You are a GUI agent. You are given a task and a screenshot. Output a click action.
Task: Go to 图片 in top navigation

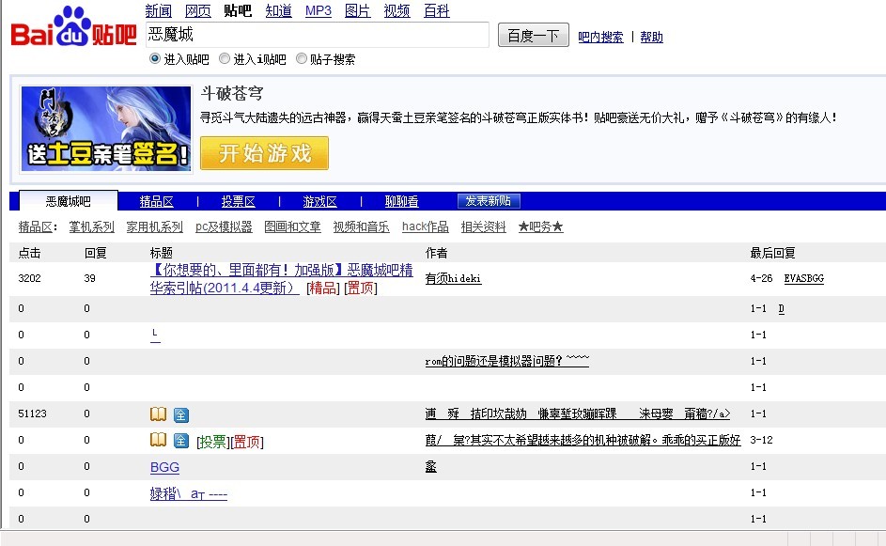pyautogui.click(x=357, y=10)
